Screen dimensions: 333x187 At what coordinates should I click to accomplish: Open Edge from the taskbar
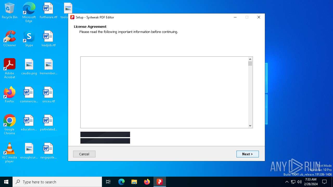pyautogui.click(x=121, y=182)
